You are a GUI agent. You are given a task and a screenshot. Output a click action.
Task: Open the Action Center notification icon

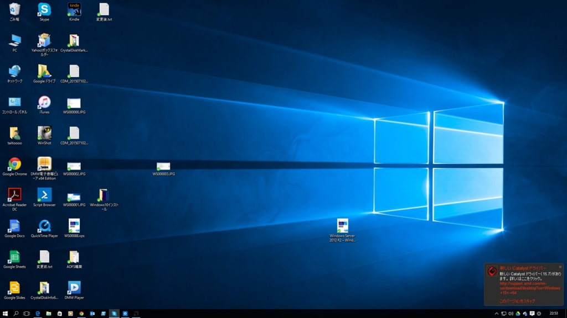tap(532, 314)
